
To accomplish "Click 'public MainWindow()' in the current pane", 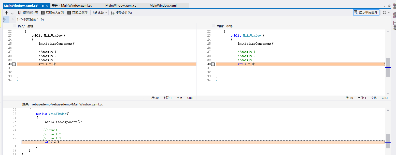I will (247, 36).
